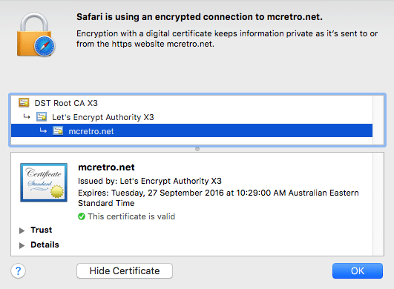Viewport: 394px width, 289px height.
Task: Expand the Details disclosure triangle
Action: [22, 245]
